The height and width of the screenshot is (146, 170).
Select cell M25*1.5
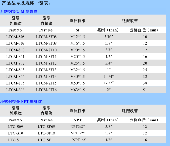pos(78,63)
